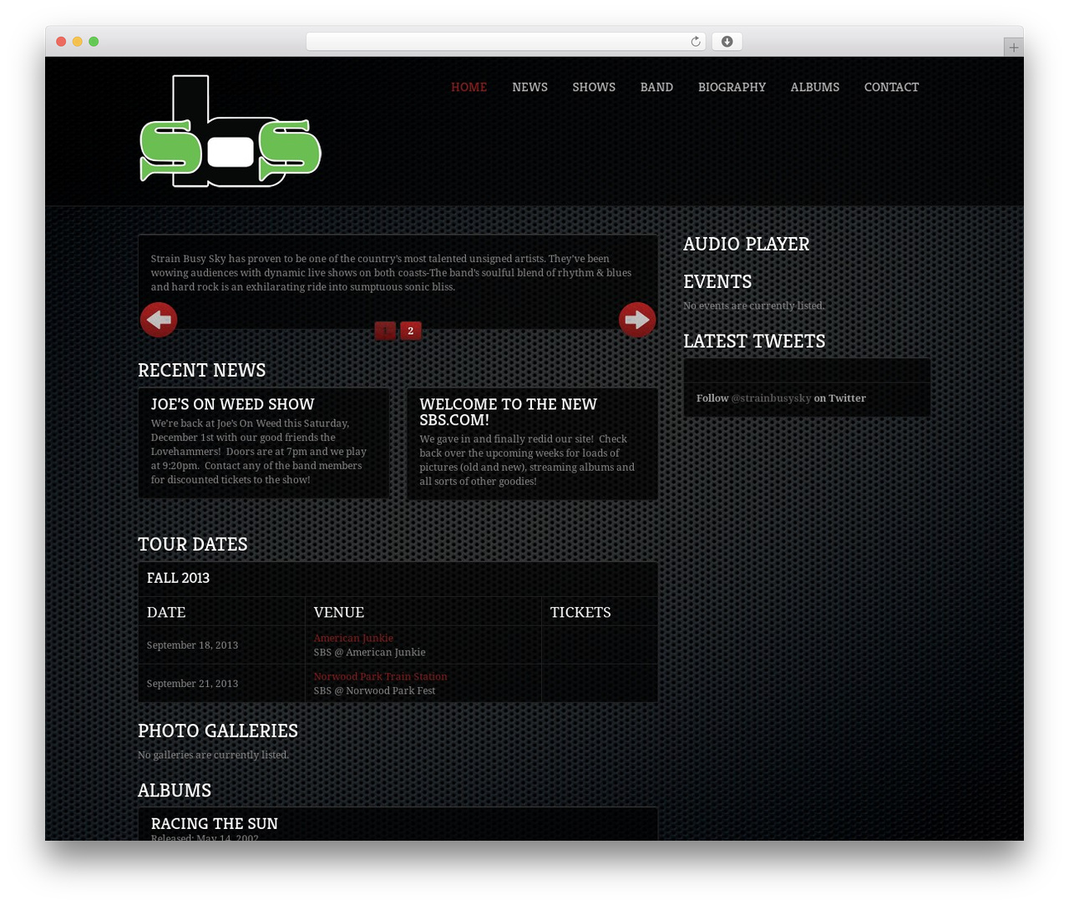This screenshot has height=905, width=1069.
Task: Open the Welcome To The New SBS.com article
Action: (508, 412)
